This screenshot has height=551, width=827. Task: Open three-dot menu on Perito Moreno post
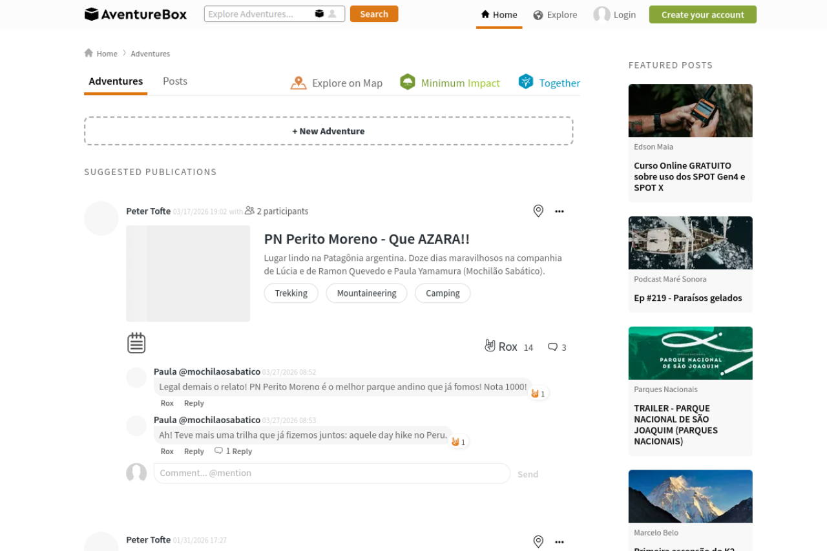(560, 211)
